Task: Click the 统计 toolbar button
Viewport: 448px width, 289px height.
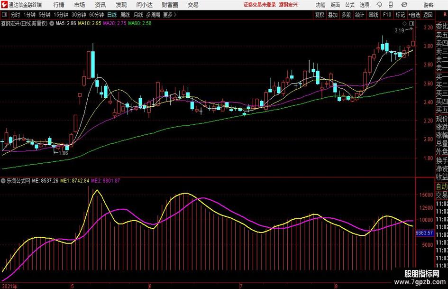Action: pos(359,15)
